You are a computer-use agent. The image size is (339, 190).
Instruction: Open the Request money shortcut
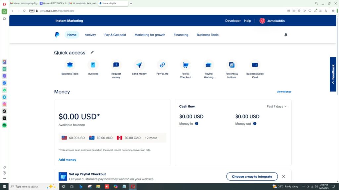[x=116, y=65]
